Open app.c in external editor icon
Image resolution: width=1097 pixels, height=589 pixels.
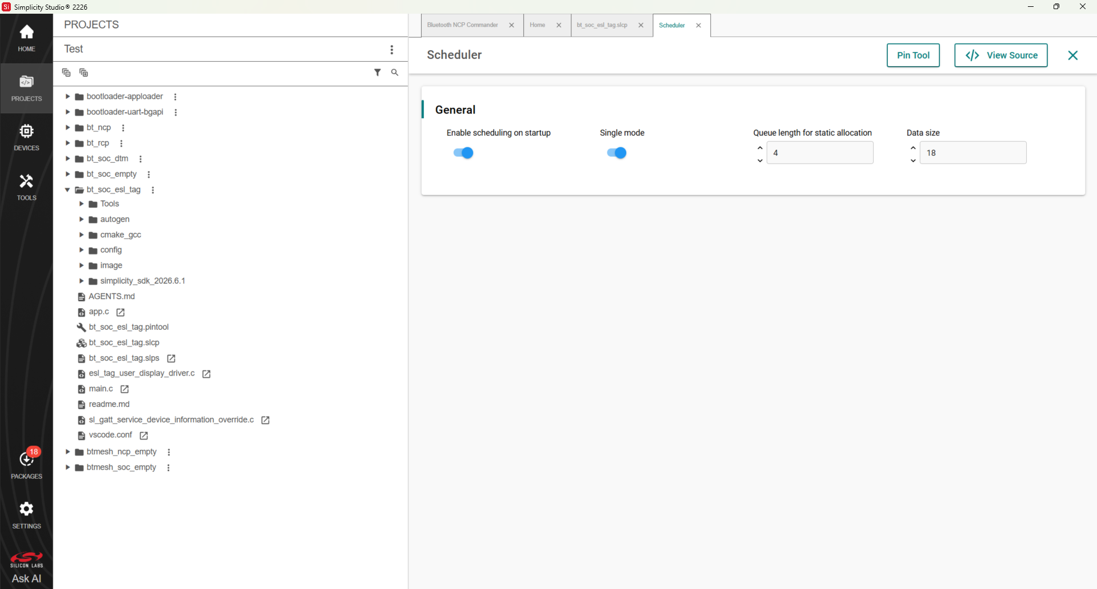pos(121,312)
